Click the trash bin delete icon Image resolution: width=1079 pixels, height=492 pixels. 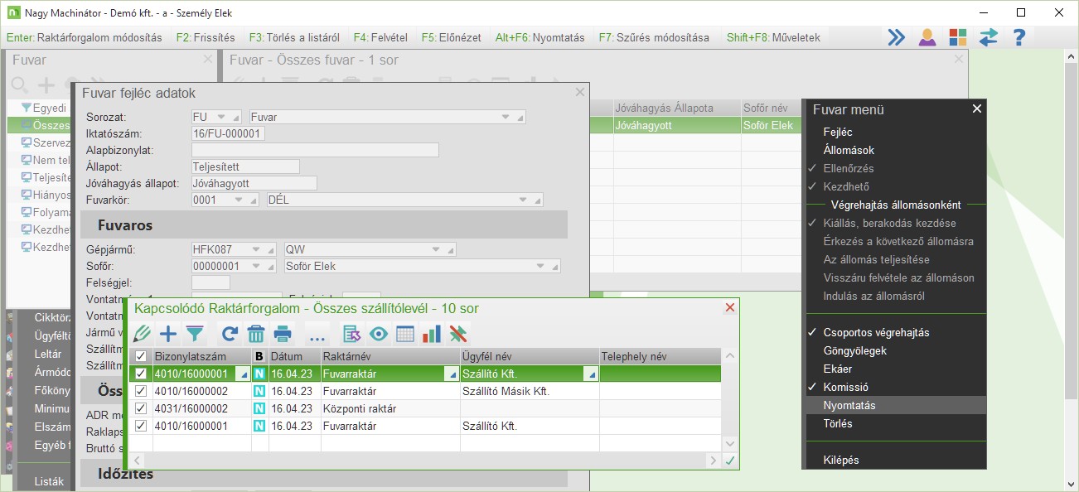point(256,334)
